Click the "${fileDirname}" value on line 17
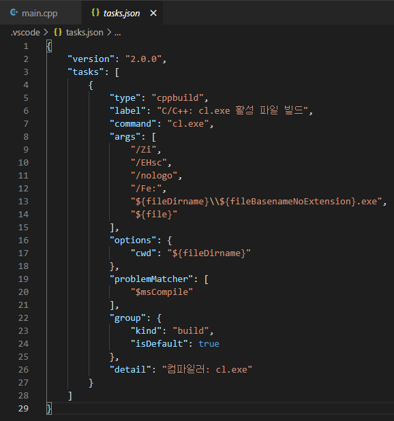The width and height of the screenshot is (394, 421). [x=209, y=253]
